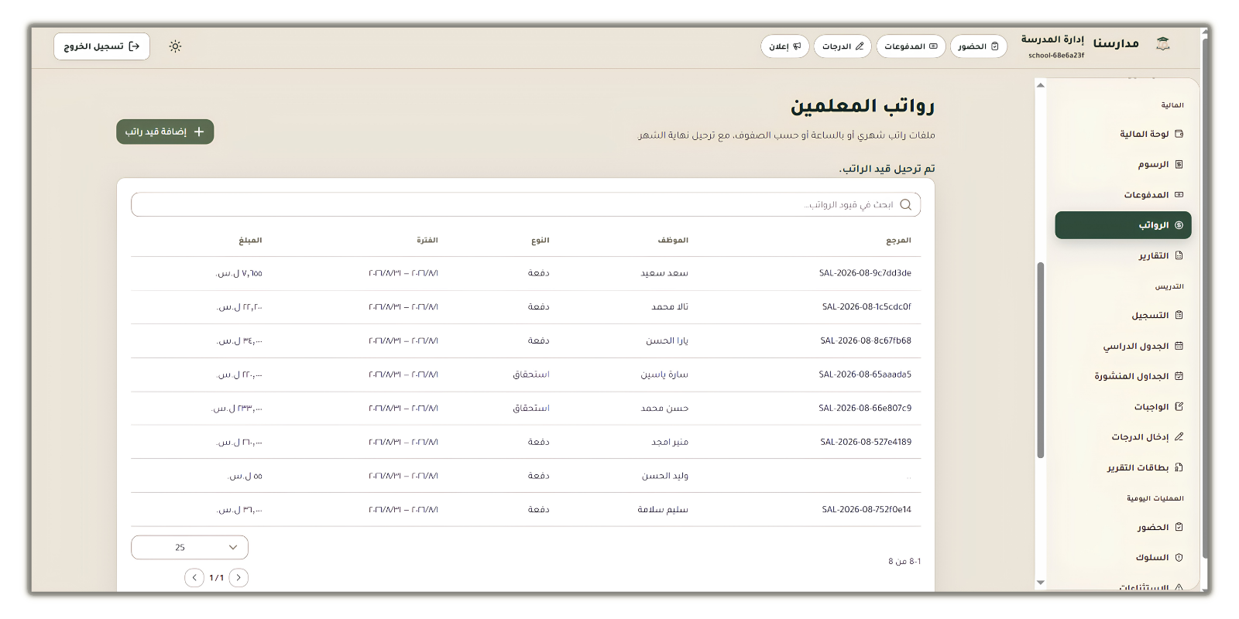The width and height of the screenshot is (1239, 619).
Task: Go to the previous page with the left chevron
Action: (194, 577)
